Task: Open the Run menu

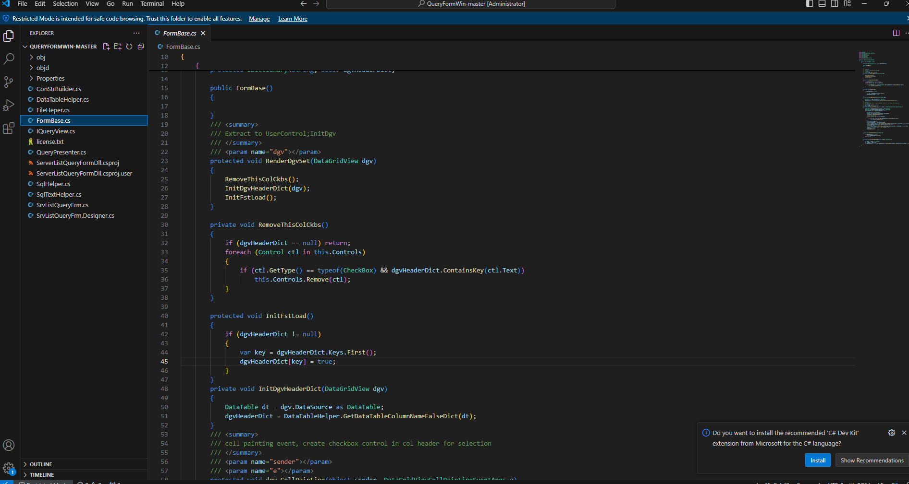Action: click(x=127, y=4)
